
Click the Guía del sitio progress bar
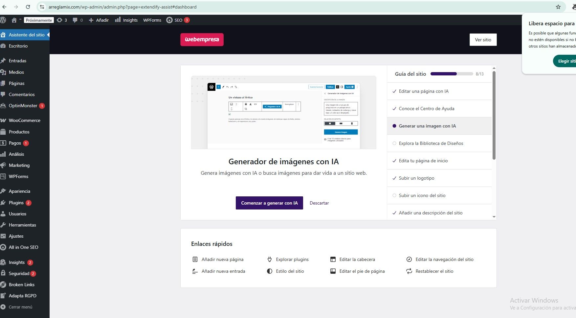(x=452, y=74)
